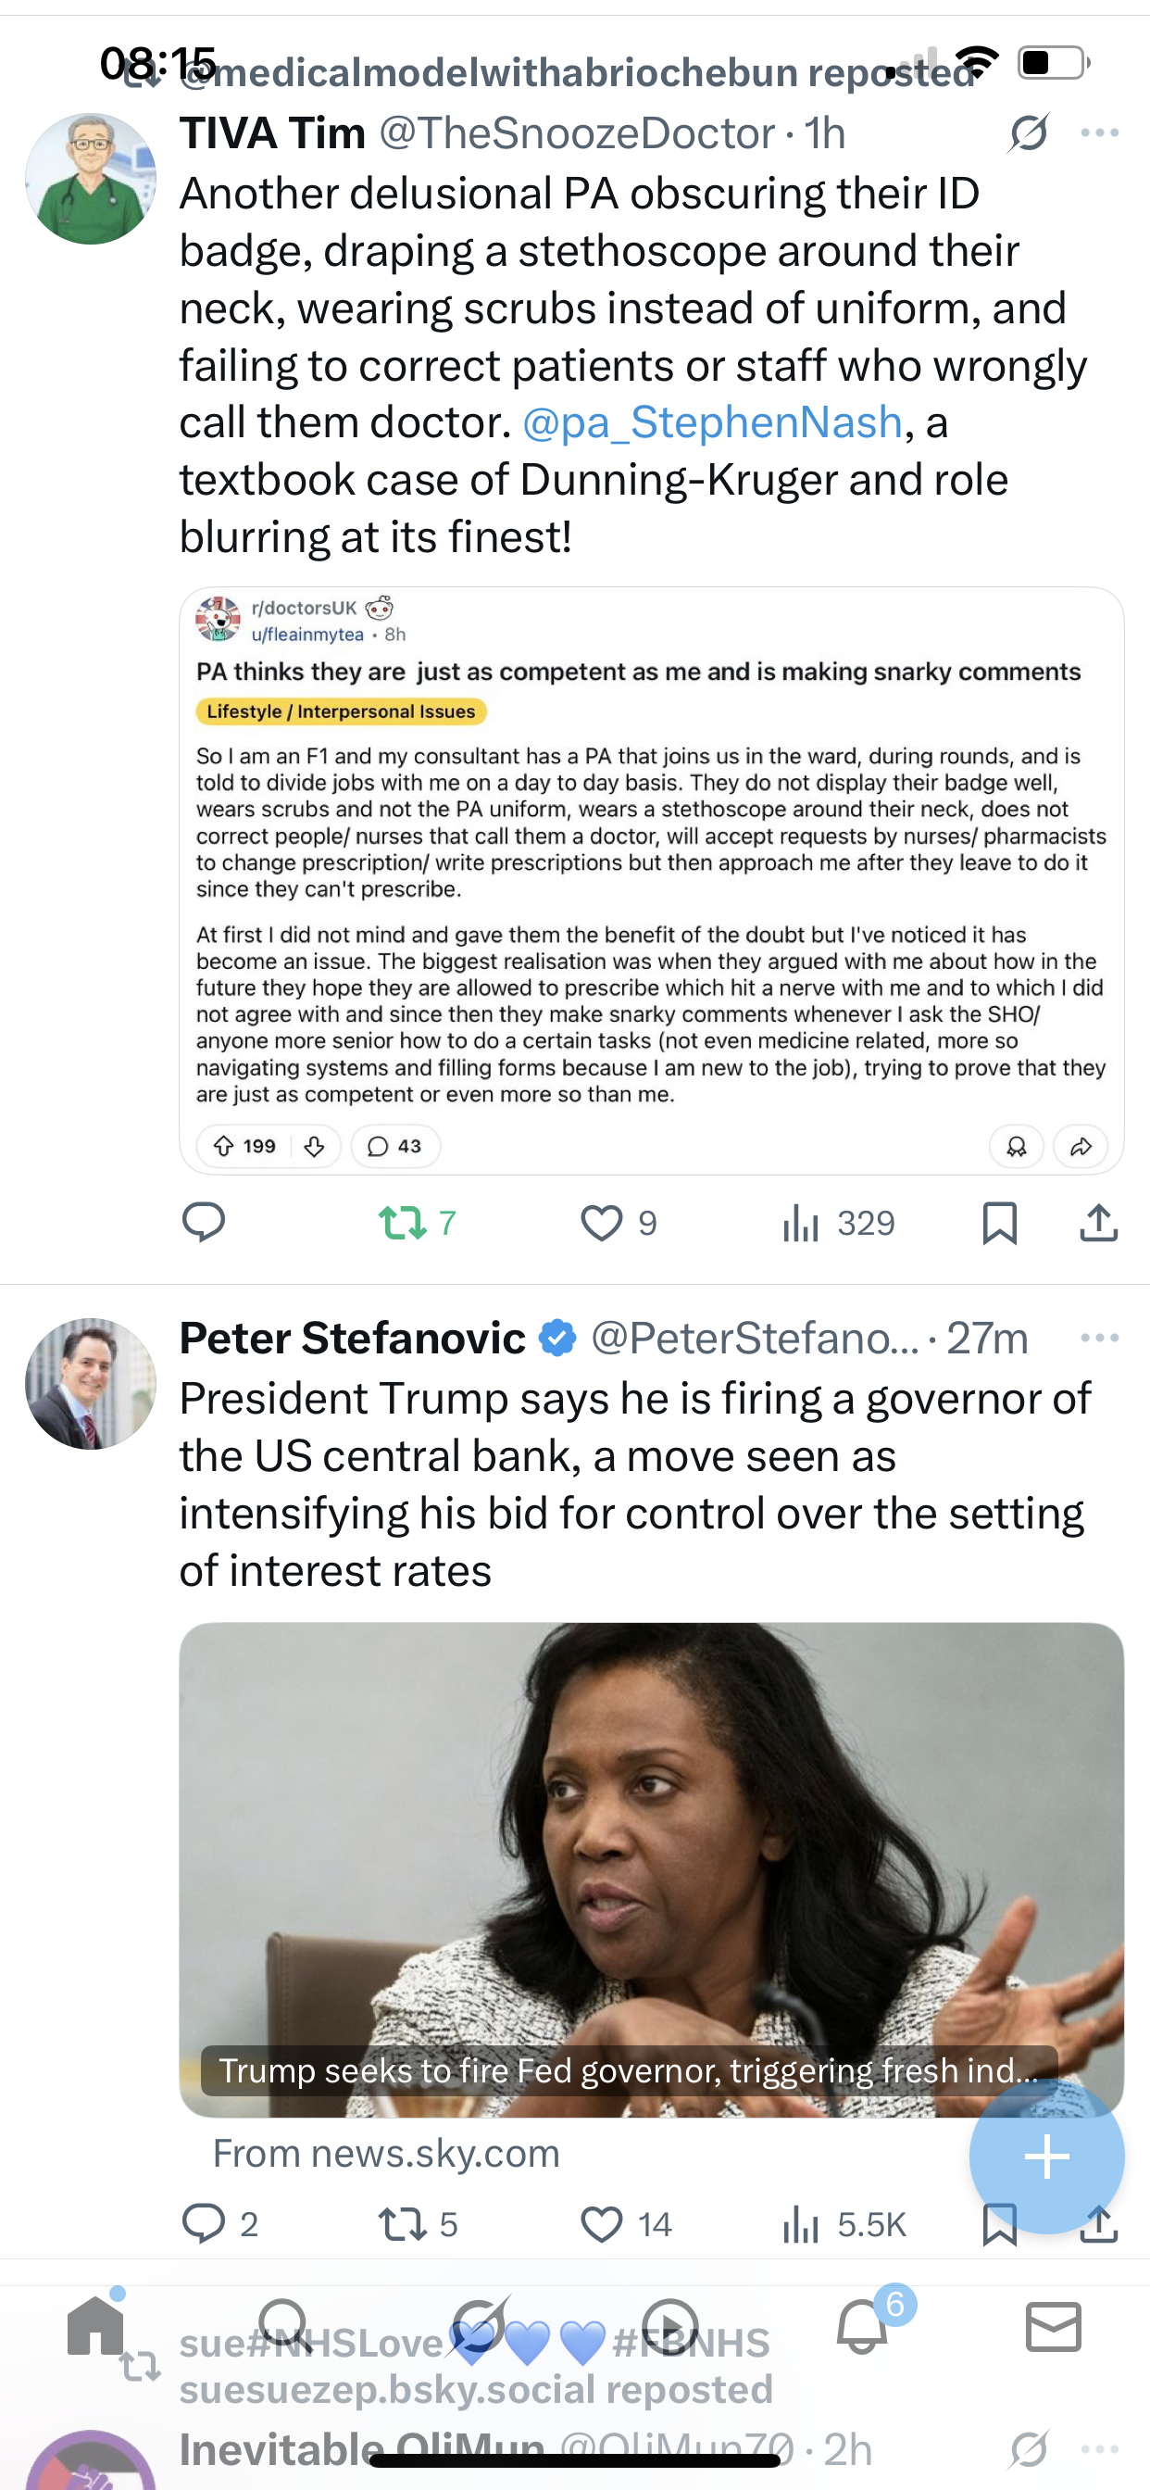
Task: Reply to TIVA Tim's post
Action: coord(203,1223)
